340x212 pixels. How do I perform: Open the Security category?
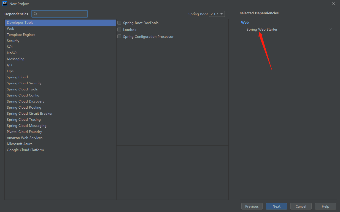60,41
